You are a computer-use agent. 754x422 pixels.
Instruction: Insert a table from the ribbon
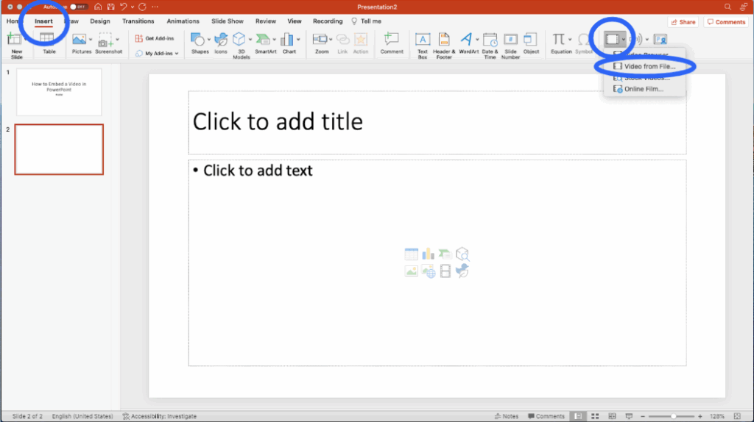coord(48,42)
